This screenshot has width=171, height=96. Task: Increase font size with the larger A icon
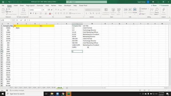[x=49, y=10]
